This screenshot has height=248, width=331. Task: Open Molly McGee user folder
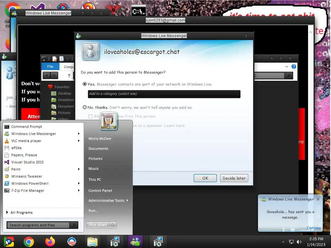click(x=100, y=139)
